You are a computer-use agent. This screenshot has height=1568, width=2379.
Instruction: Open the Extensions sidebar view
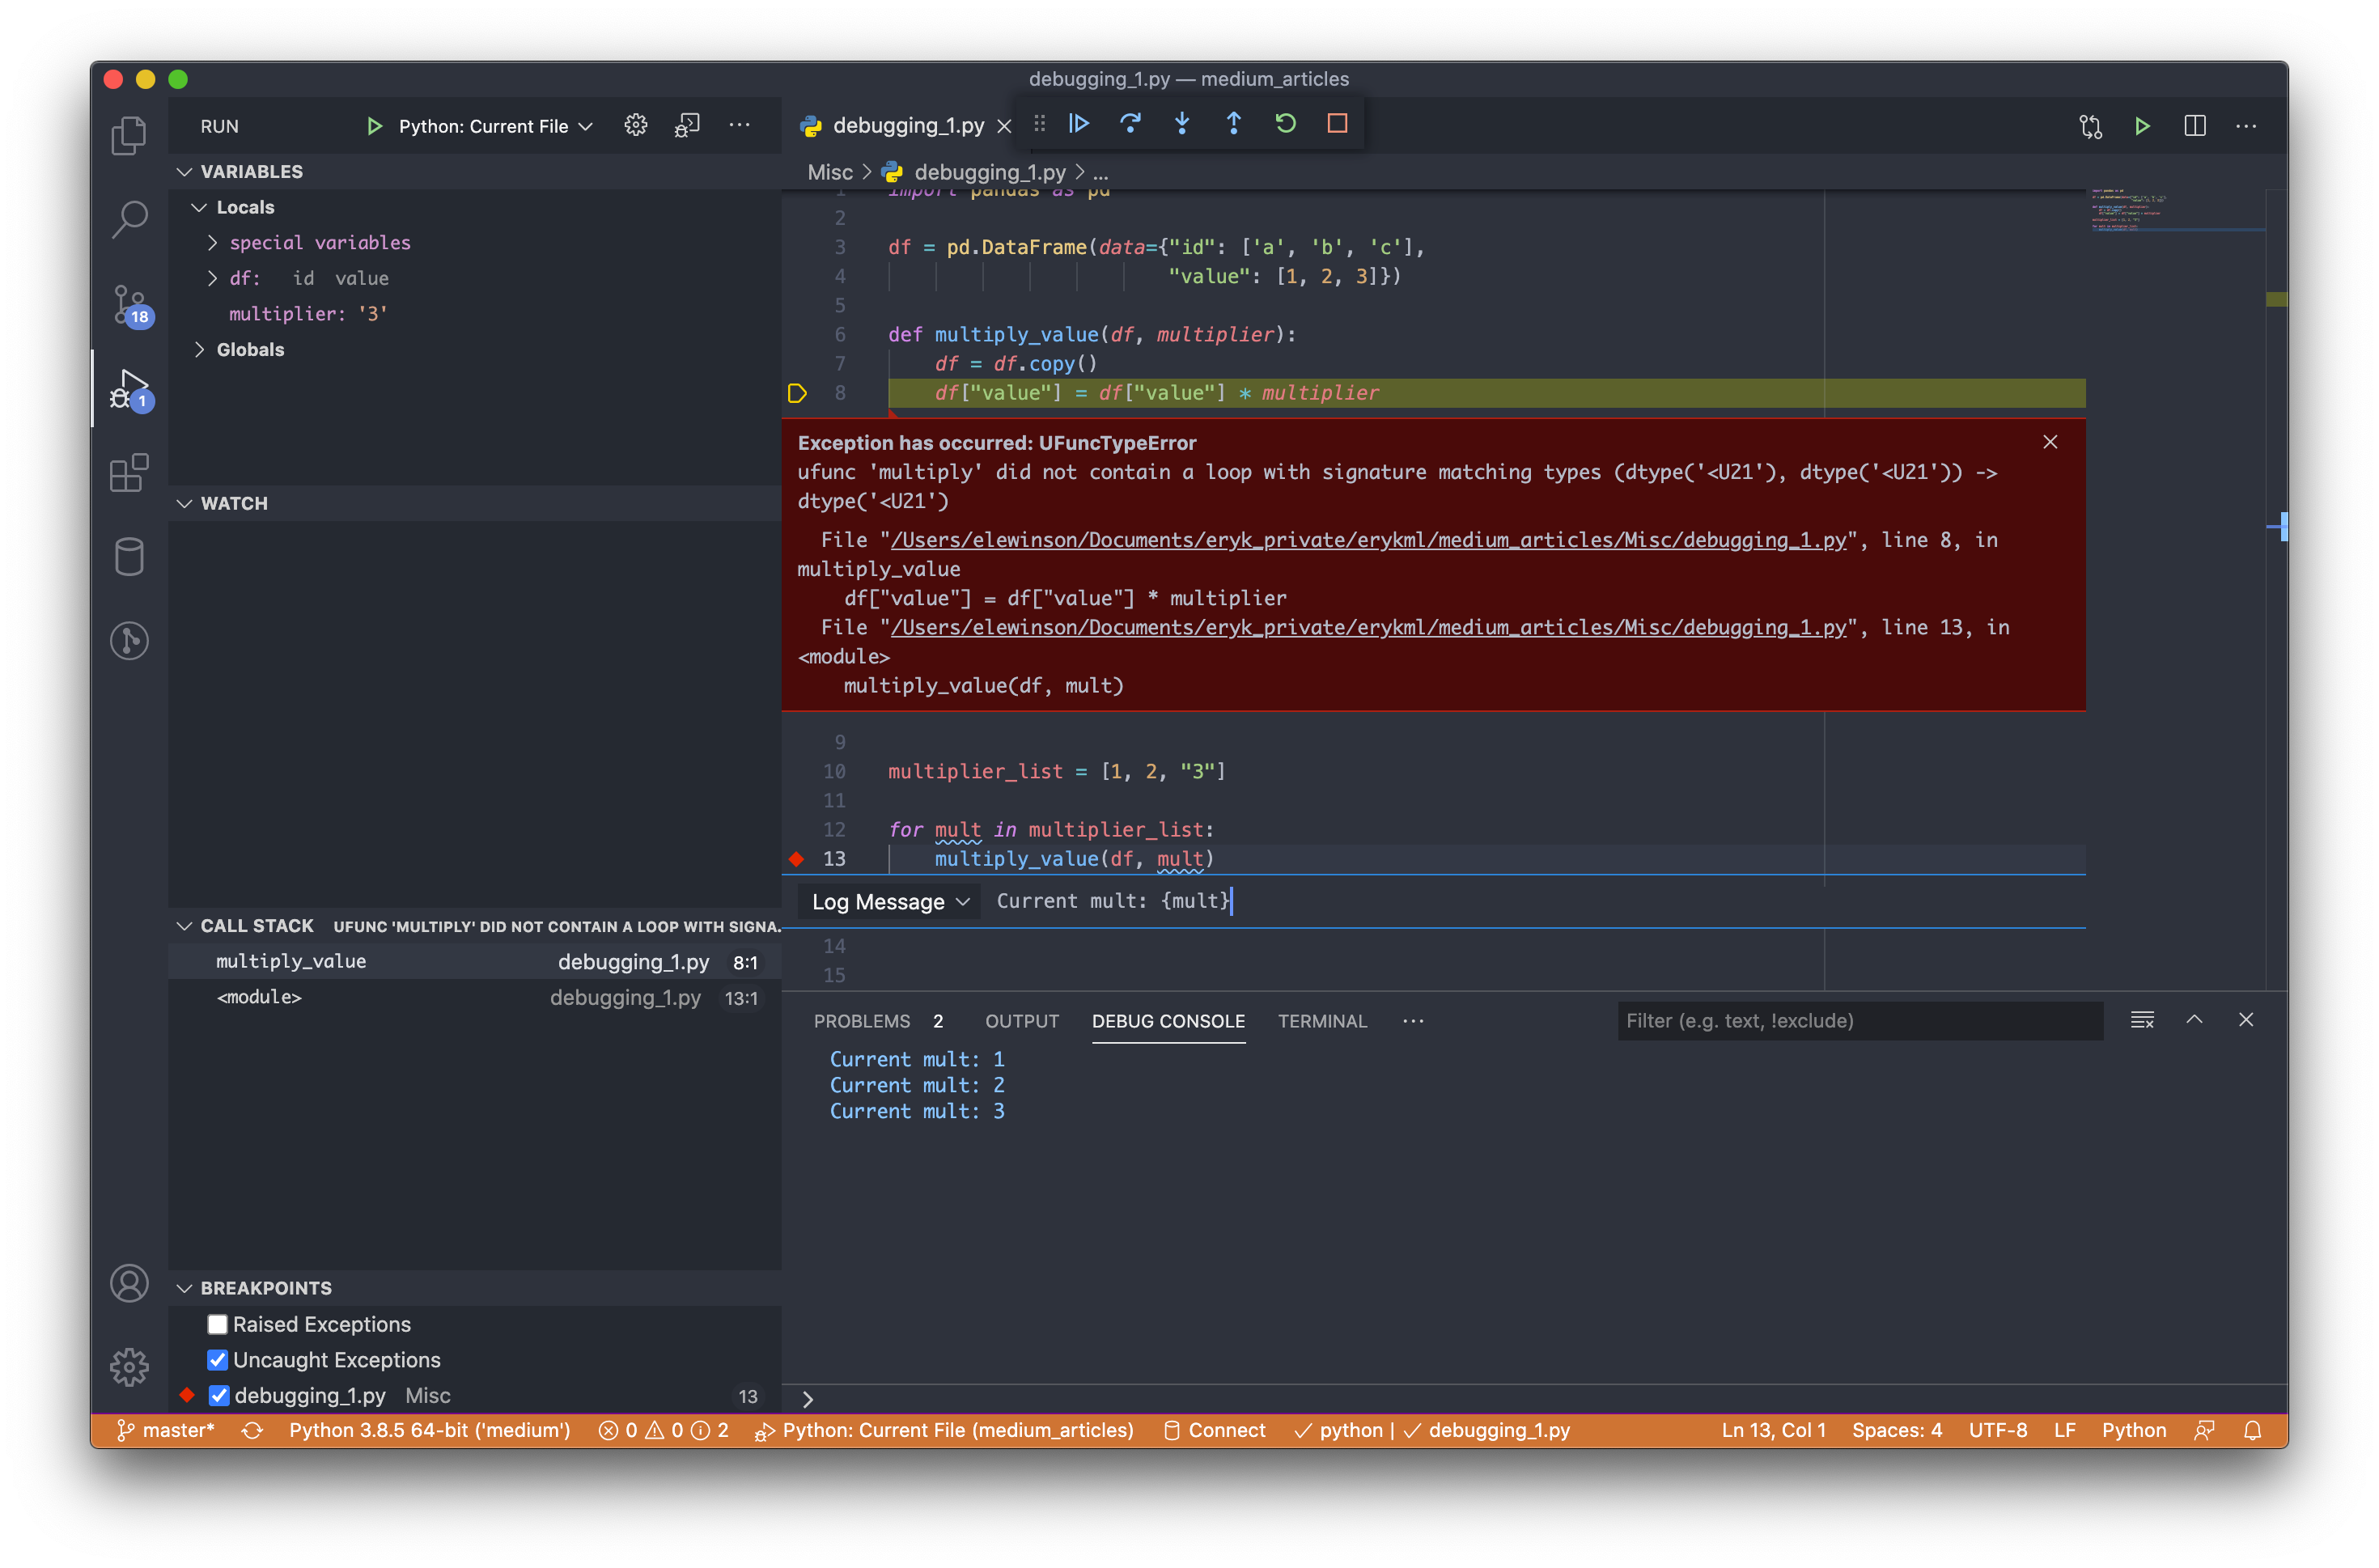pos(129,473)
